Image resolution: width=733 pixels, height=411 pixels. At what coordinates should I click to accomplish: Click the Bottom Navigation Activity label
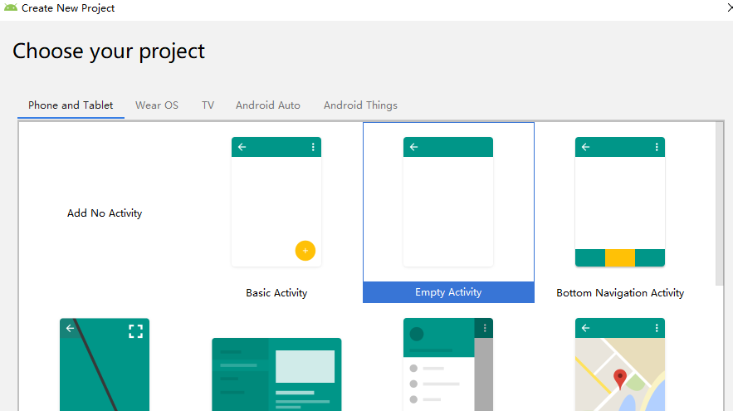pyautogui.click(x=620, y=293)
